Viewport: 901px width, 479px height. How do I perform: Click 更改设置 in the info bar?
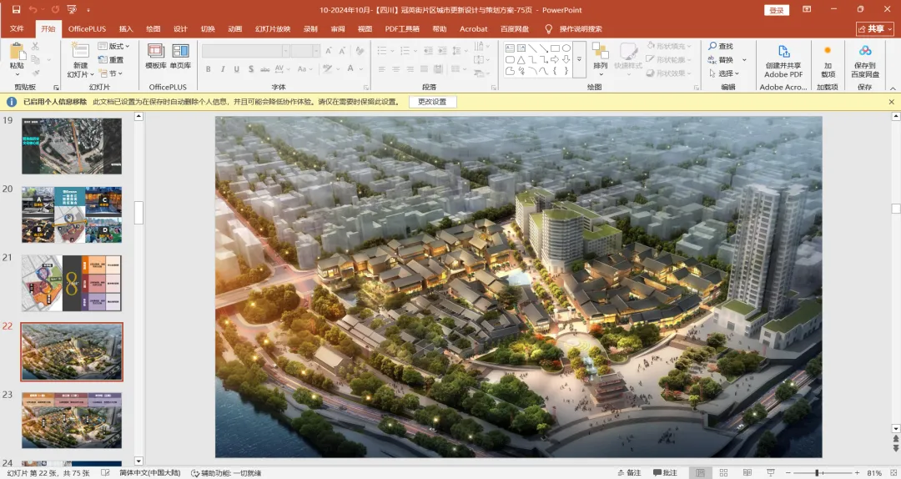432,102
